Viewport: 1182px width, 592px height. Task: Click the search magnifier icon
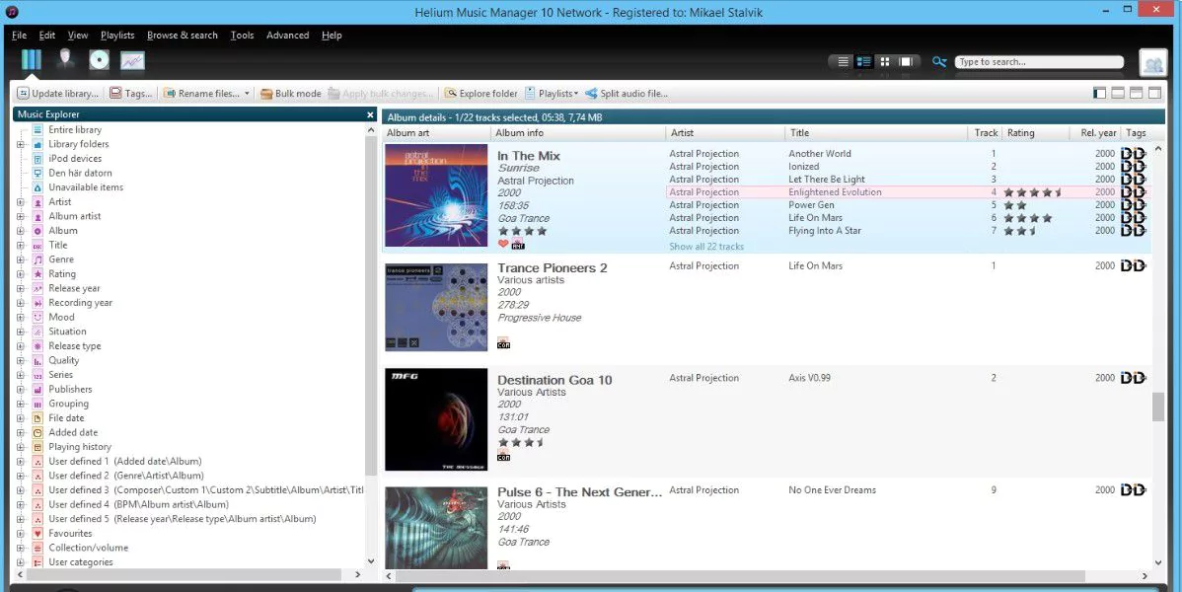(938, 61)
